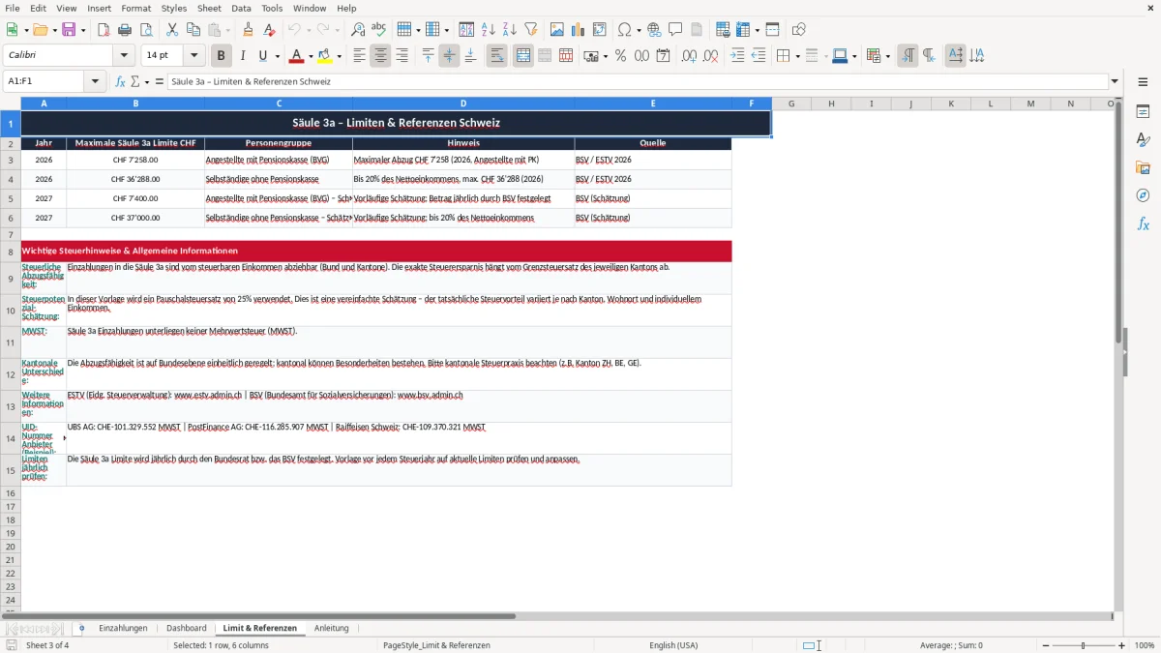Viewport: 1161px width, 653px height.
Task: Click the Sort Ascending icon
Action: 489,30
